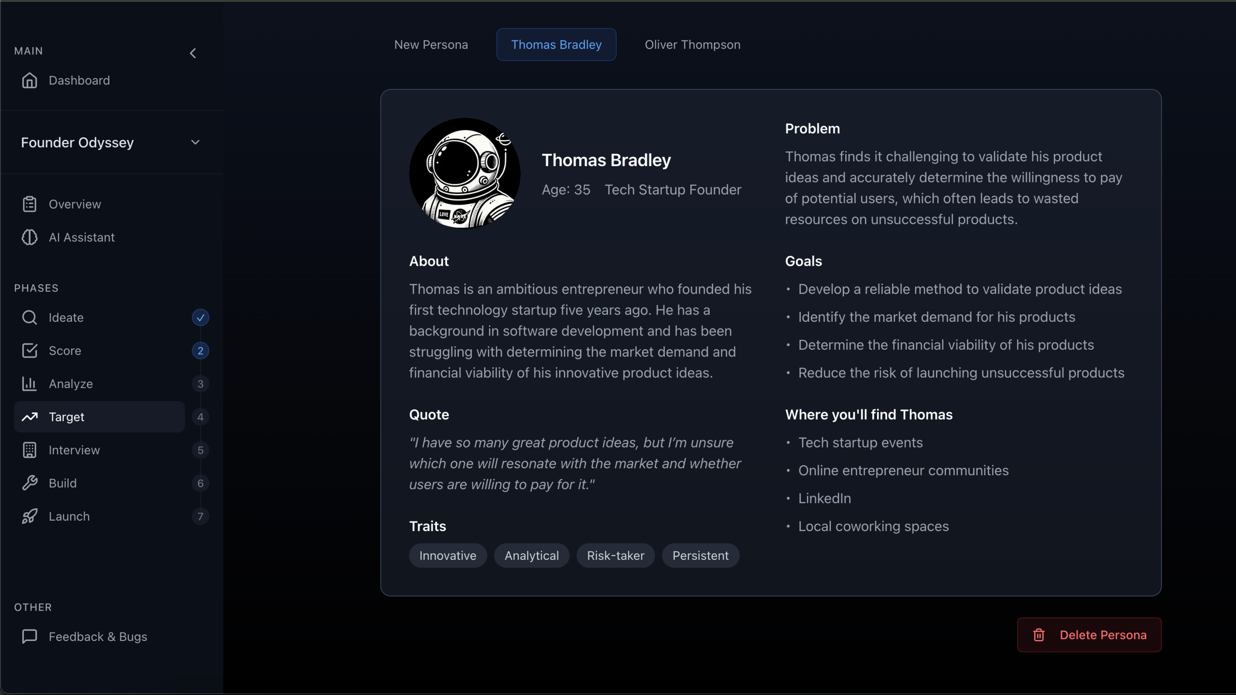The height and width of the screenshot is (695, 1236).
Task: Click the Analyze bar chart icon
Action: coord(29,384)
